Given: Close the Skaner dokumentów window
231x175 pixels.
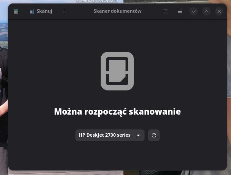Looking at the screenshot, I should coord(219,11).
